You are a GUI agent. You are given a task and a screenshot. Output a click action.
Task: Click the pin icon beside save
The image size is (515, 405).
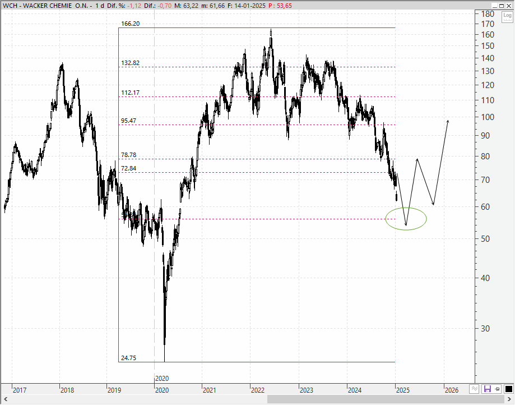[497, 389]
